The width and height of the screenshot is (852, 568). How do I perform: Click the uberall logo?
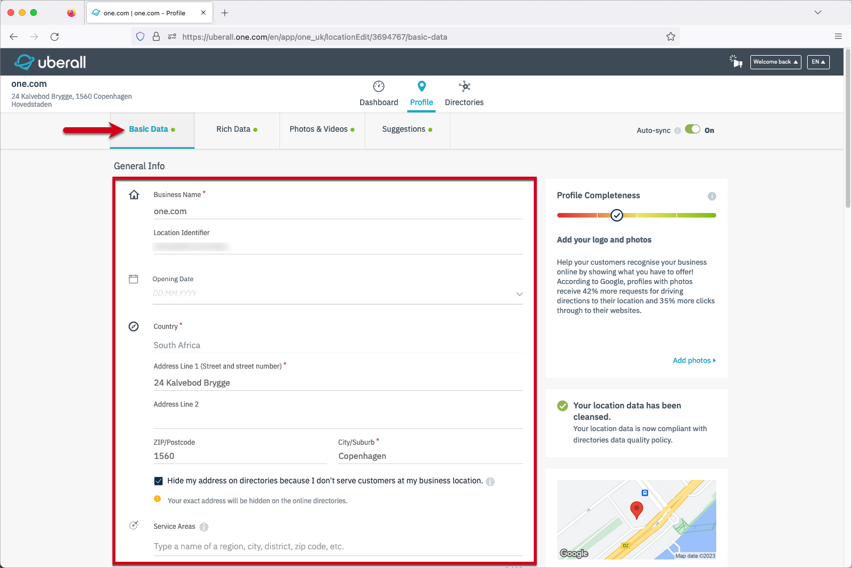tap(51, 62)
